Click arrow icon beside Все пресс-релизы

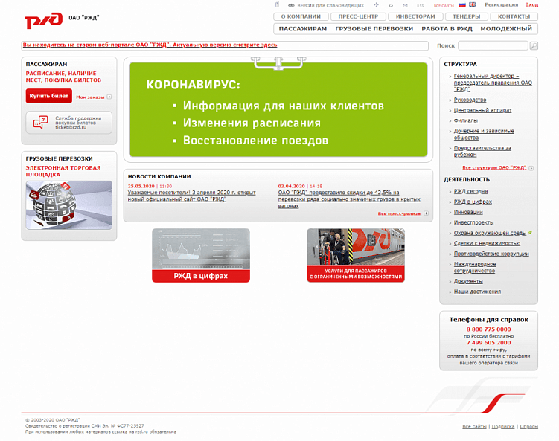pyautogui.click(x=426, y=213)
